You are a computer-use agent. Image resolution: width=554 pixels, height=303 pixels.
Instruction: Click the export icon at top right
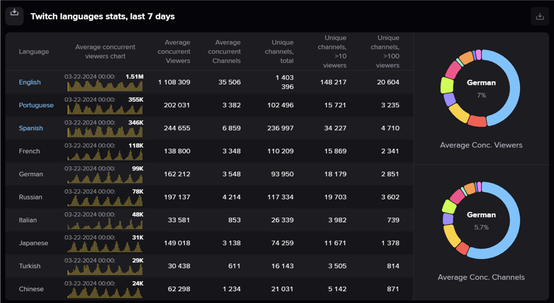tap(540, 16)
